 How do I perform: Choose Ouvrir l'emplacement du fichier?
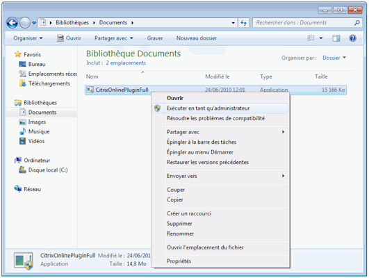[220, 247]
